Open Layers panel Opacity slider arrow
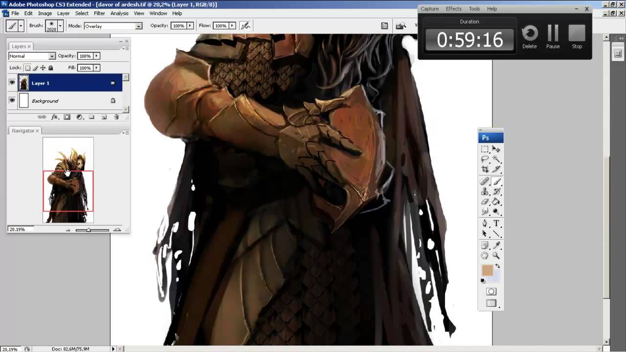The image size is (626, 352). [96, 56]
